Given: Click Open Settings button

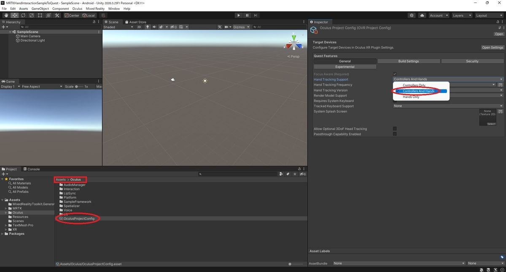Looking at the screenshot, I should click(493, 48).
